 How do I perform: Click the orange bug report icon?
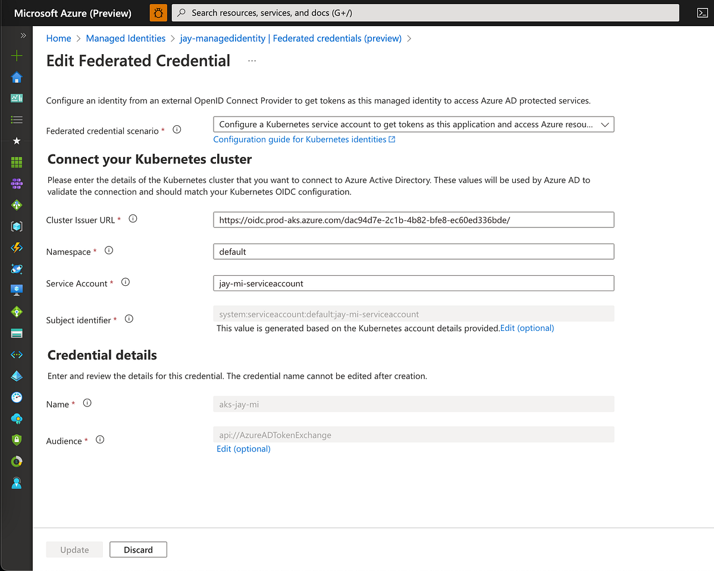pyautogui.click(x=158, y=12)
